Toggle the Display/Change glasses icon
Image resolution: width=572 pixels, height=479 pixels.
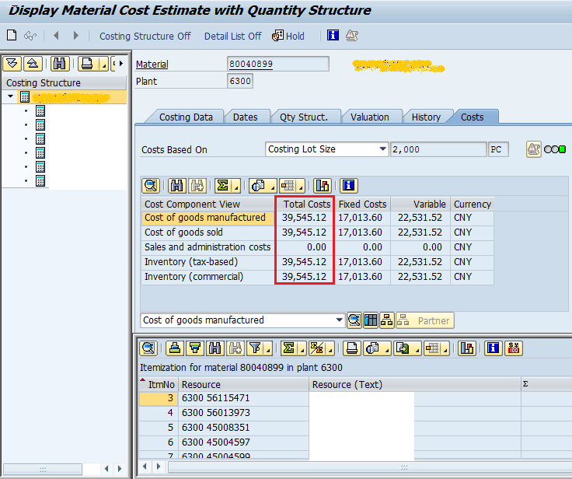[x=30, y=36]
